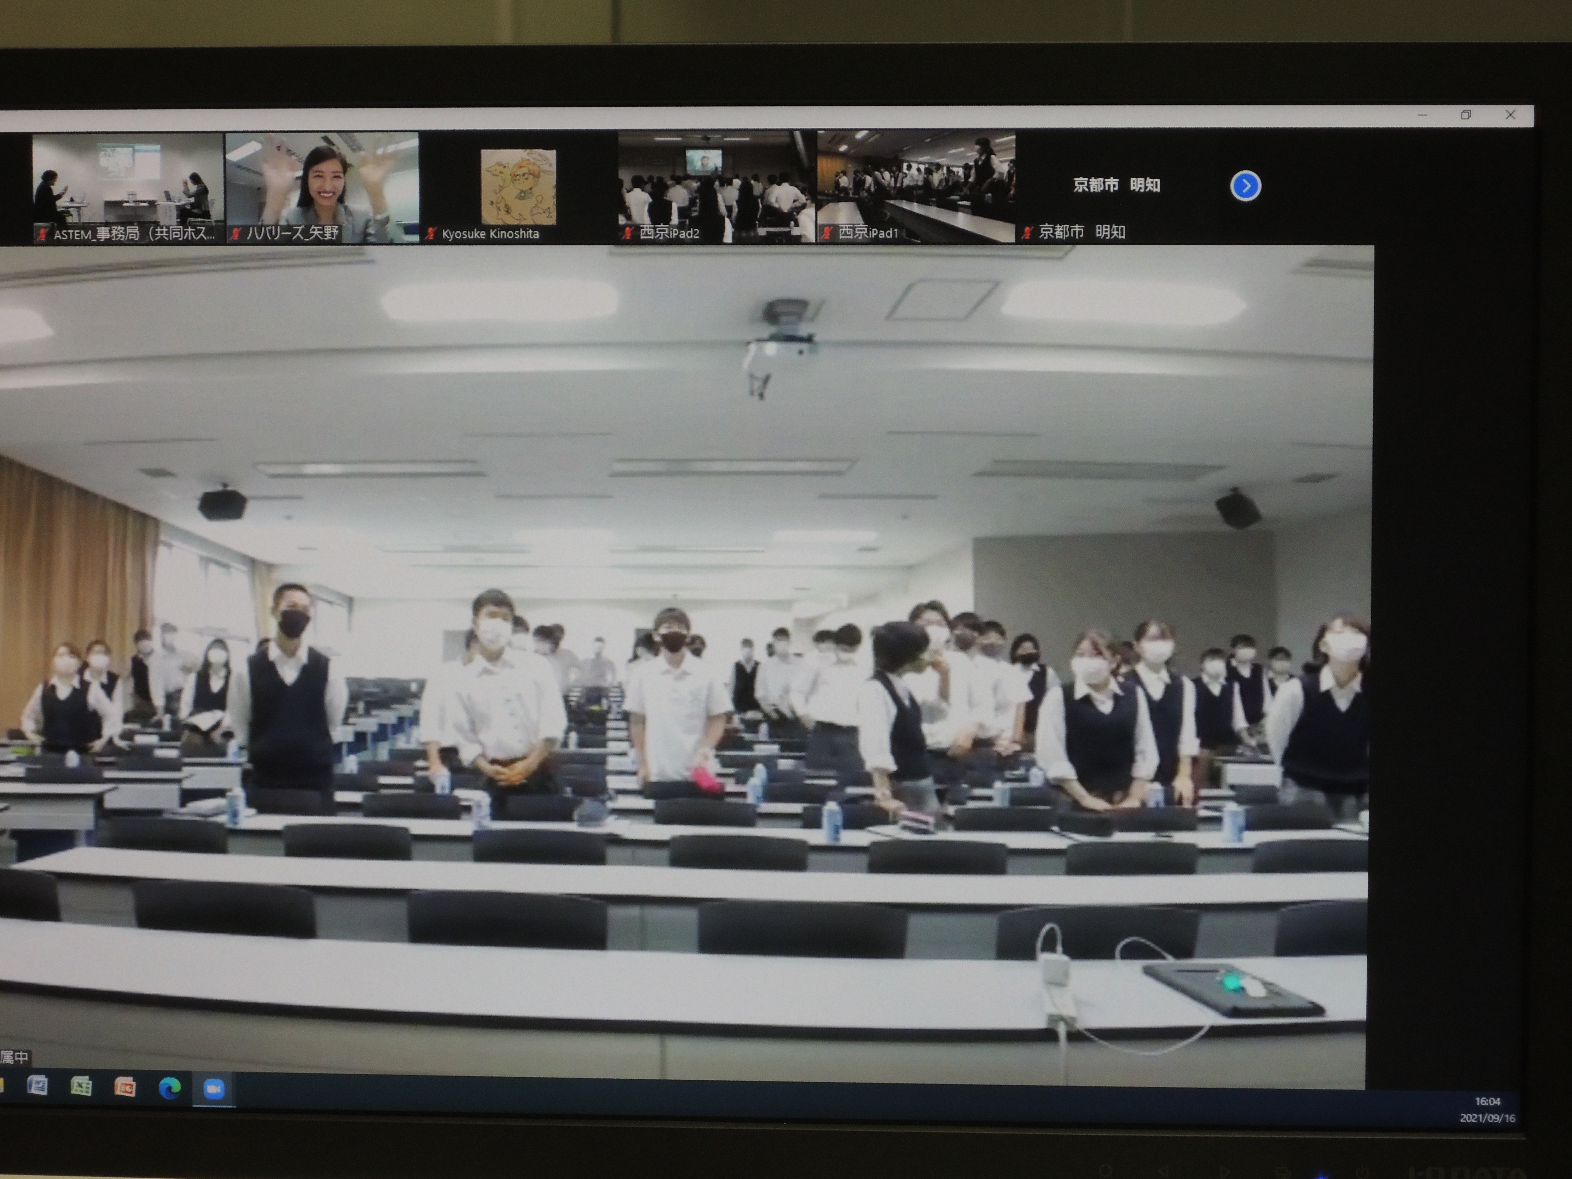The image size is (1572, 1179).
Task: Open Word from the taskbar
Action: point(37,1086)
